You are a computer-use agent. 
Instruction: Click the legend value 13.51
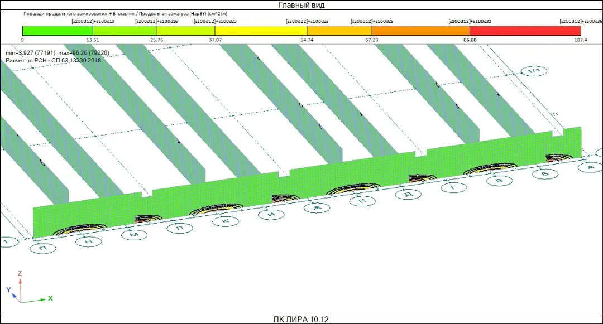[93, 40]
